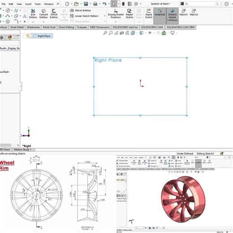233x233 pixels.
Task: Expand Display/Delete Relations dropdown arrow
Action: pyautogui.click(x=116, y=22)
